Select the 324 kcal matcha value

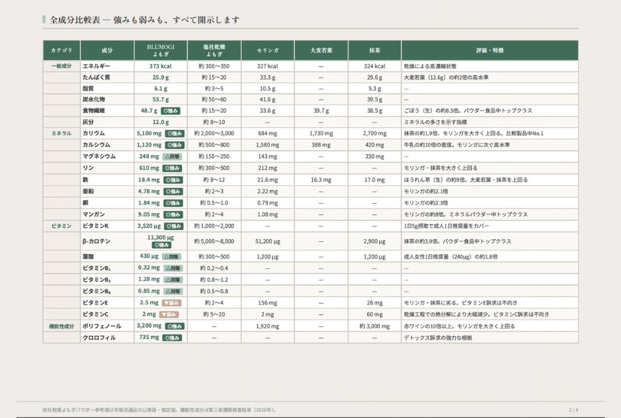[374, 66]
